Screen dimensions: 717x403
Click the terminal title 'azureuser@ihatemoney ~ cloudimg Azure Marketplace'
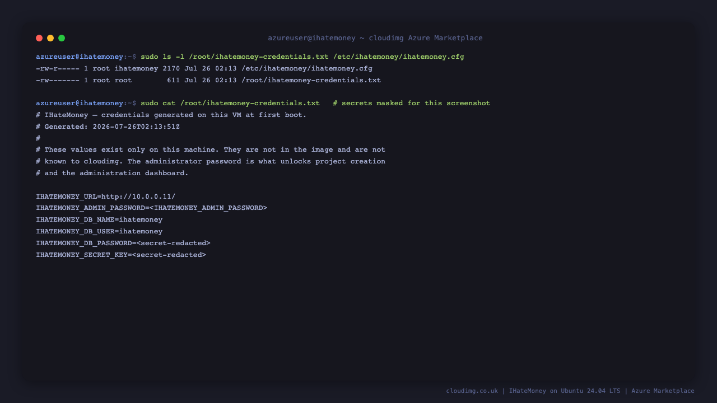click(x=375, y=38)
